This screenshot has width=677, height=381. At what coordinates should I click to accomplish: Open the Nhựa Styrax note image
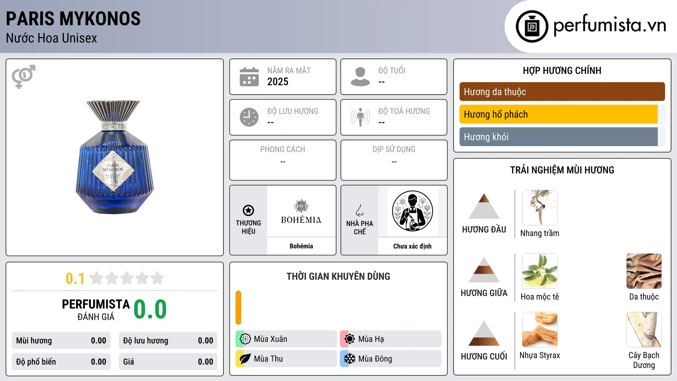click(540, 330)
